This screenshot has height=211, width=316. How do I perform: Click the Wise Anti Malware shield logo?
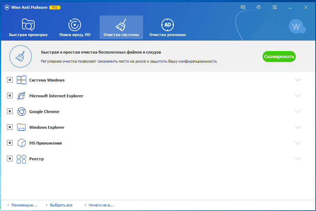[x=7, y=7]
